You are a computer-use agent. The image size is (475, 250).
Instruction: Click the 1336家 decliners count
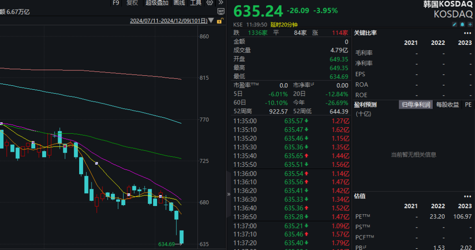(x=258, y=33)
